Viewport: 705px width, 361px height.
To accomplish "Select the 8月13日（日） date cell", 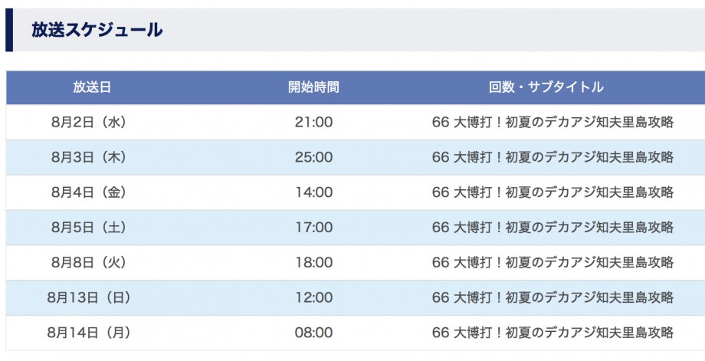I will click(89, 297).
